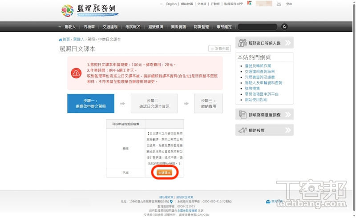Switch site language to English
The image size is (356, 218).
(171, 4)
